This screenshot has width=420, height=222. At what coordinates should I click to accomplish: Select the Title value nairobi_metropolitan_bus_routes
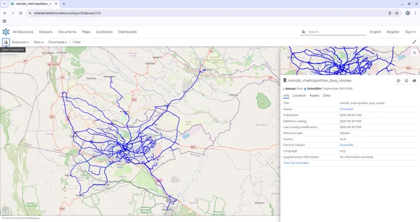pyautogui.click(x=362, y=103)
